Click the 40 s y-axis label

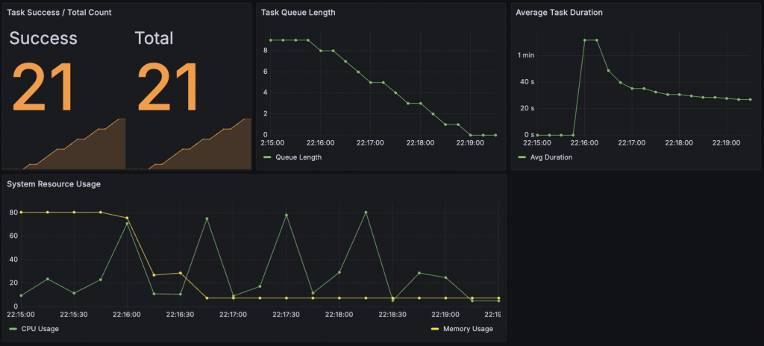527,82
